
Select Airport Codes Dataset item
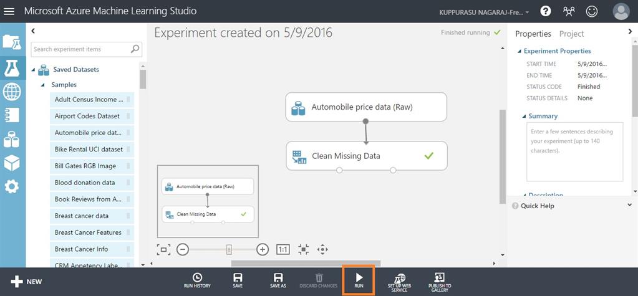[92, 116]
